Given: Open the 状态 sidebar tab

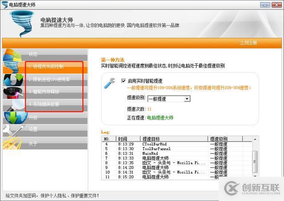Looking at the screenshot, I should pyautogui.click(x=45, y=54).
